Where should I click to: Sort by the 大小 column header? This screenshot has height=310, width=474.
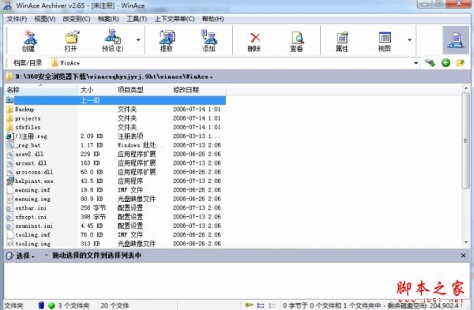click(x=96, y=90)
